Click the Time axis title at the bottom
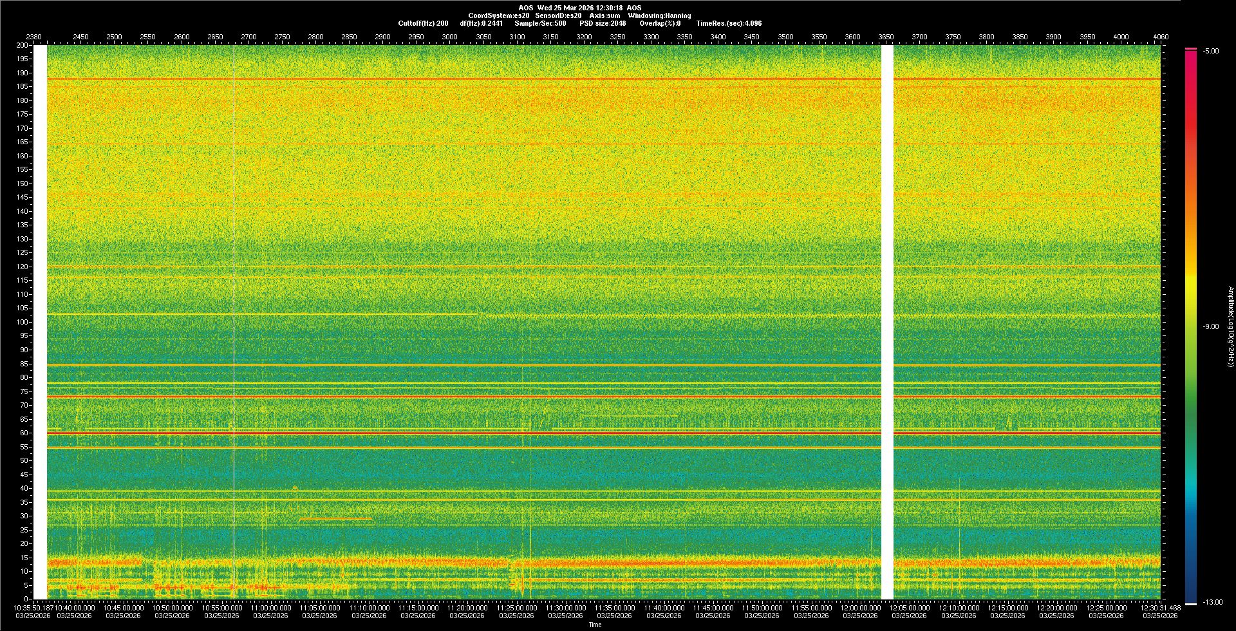Image resolution: width=1236 pixels, height=631 pixels. (x=595, y=625)
